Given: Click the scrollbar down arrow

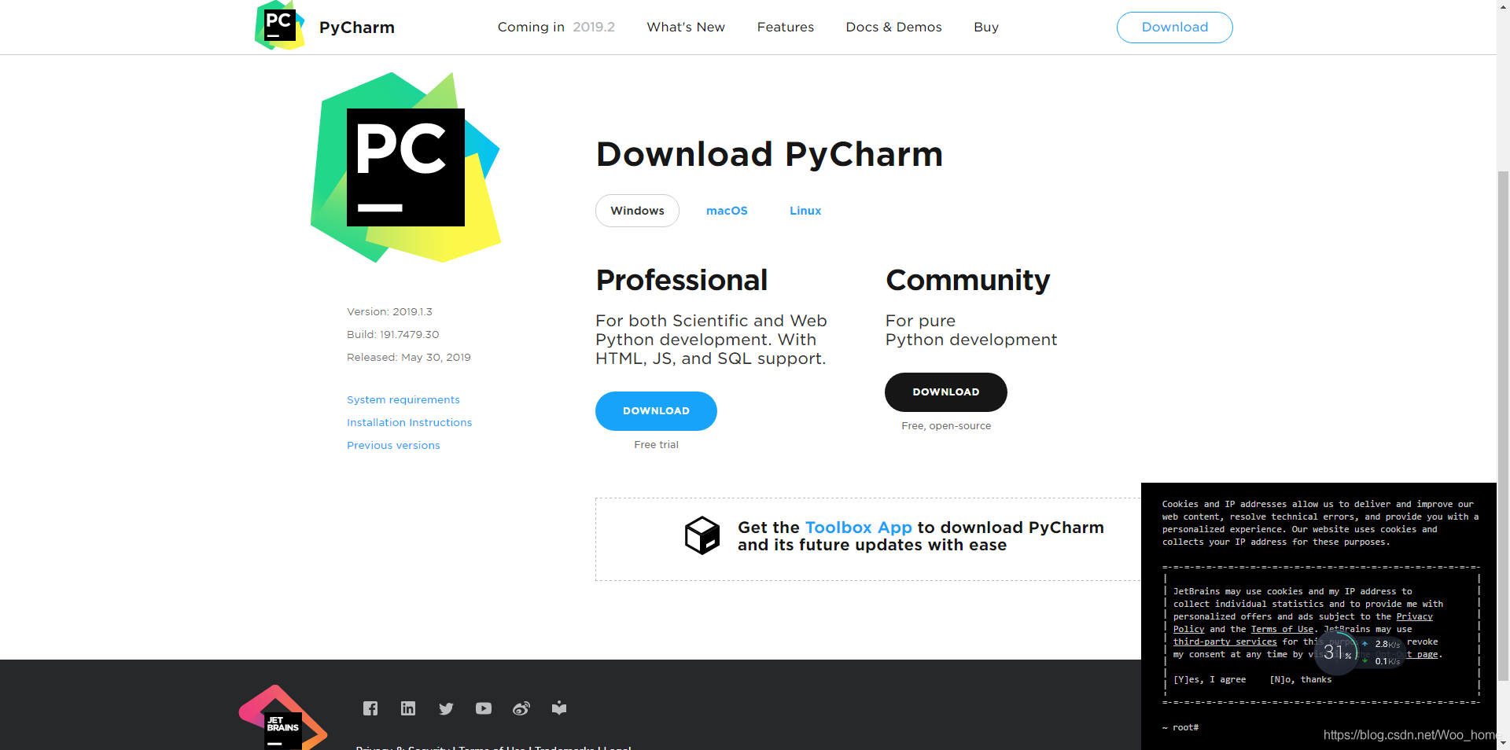Looking at the screenshot, I should pos(1503,743).
